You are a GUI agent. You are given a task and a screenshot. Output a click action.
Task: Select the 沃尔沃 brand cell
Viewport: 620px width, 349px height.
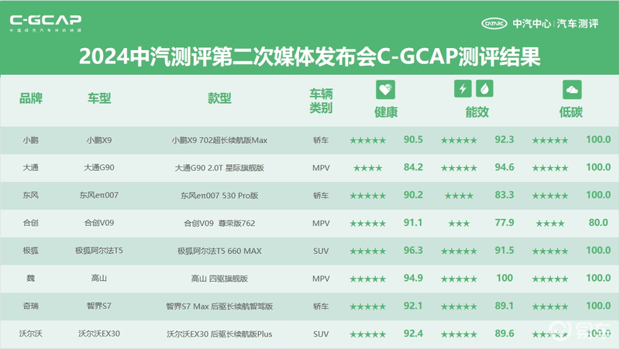click(30, 334)
